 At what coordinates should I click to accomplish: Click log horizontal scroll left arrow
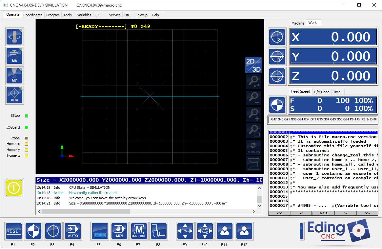pyautogui.click(x=39, y=212)
